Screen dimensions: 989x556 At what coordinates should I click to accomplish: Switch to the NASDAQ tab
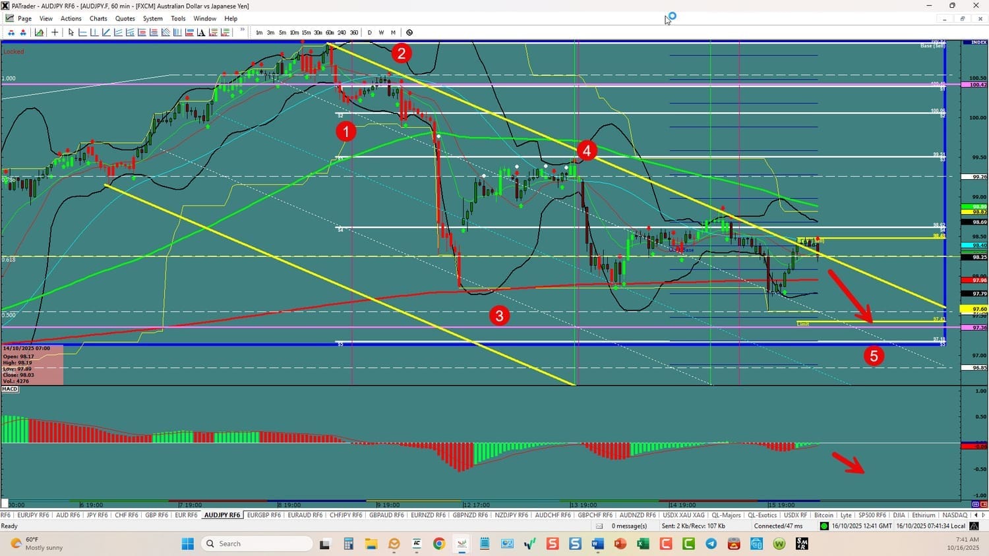[955, 515]
